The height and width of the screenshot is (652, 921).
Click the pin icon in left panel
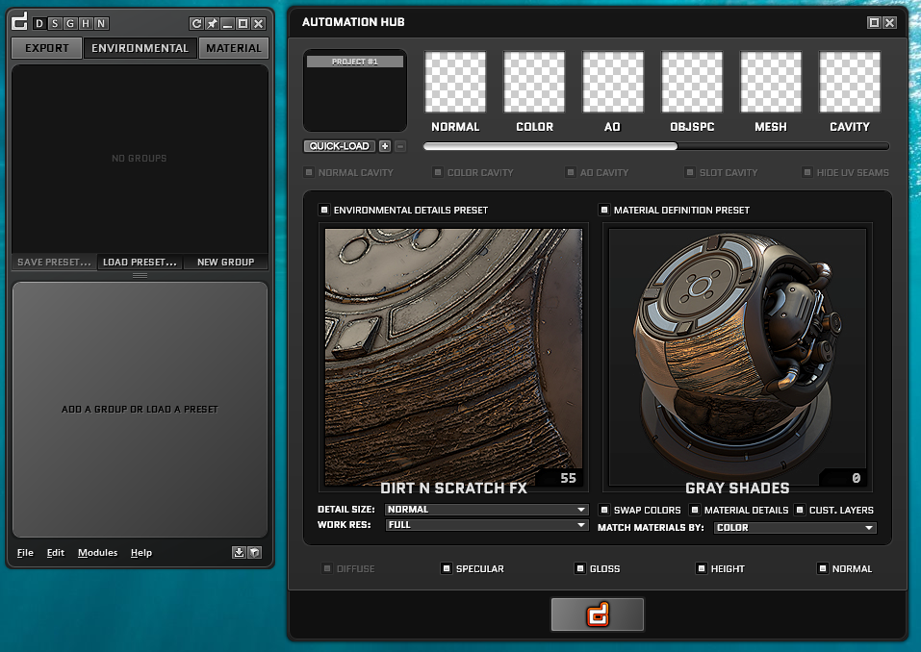point(213,23)
